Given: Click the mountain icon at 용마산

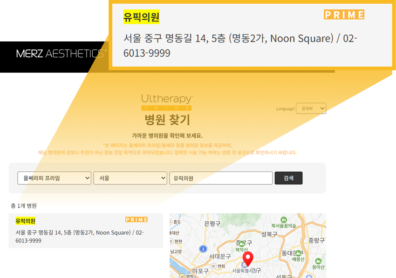Looking at the screenshot, I should [x=318, y=261].
